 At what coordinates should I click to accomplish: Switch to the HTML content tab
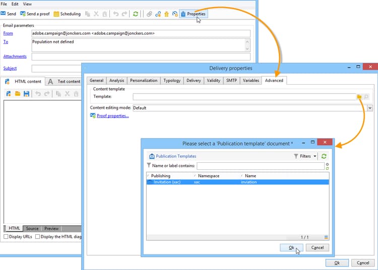click(24, 82)
